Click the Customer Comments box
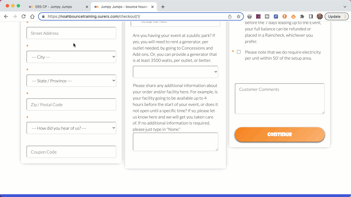The image size is (351, 197). click(280, 99)
